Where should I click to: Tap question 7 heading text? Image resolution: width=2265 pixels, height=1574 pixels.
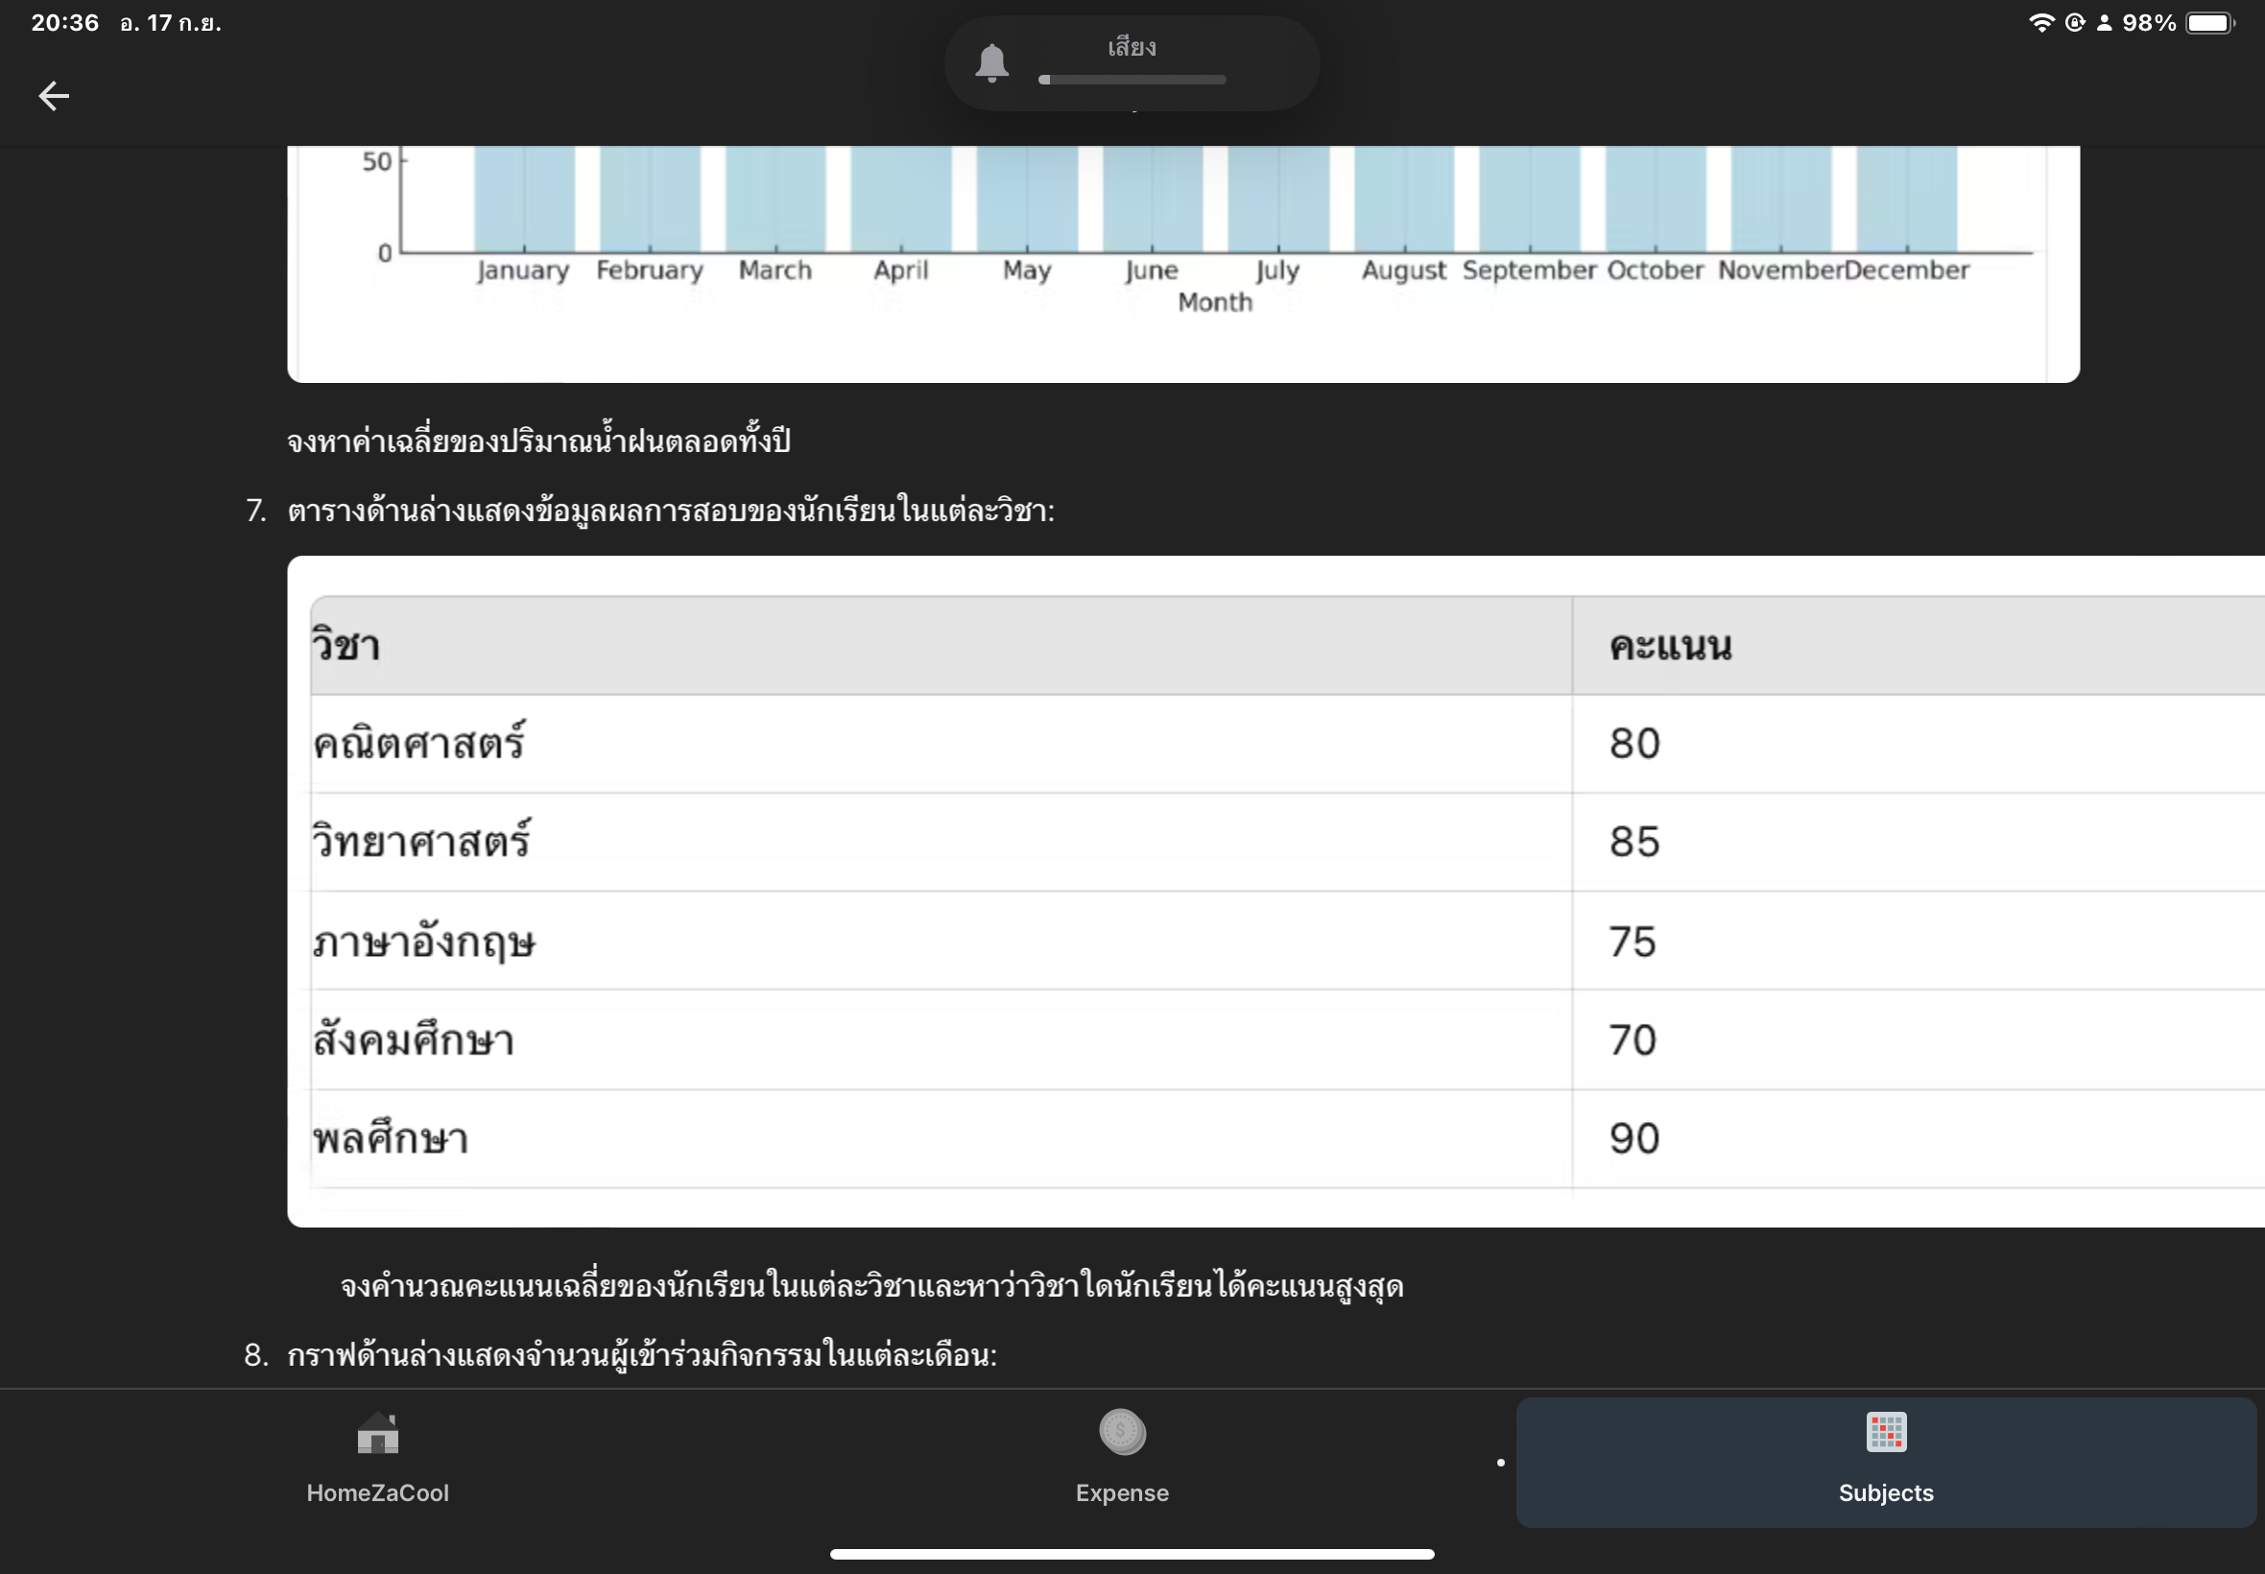click(671, 511)
